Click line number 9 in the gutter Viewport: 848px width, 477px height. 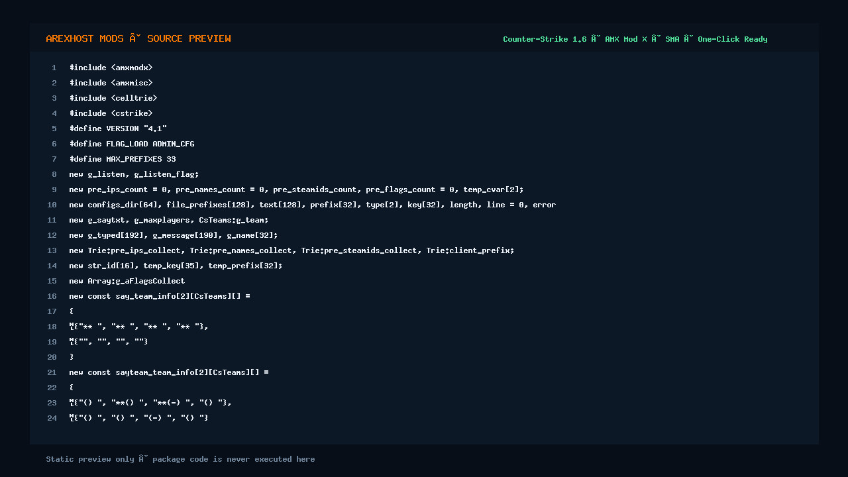(54, 189)
